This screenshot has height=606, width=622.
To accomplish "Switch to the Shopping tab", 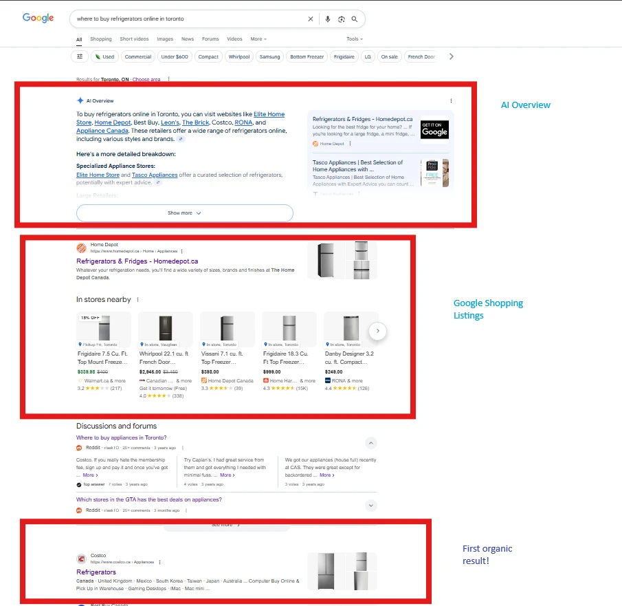I will [x=100, y=39].
